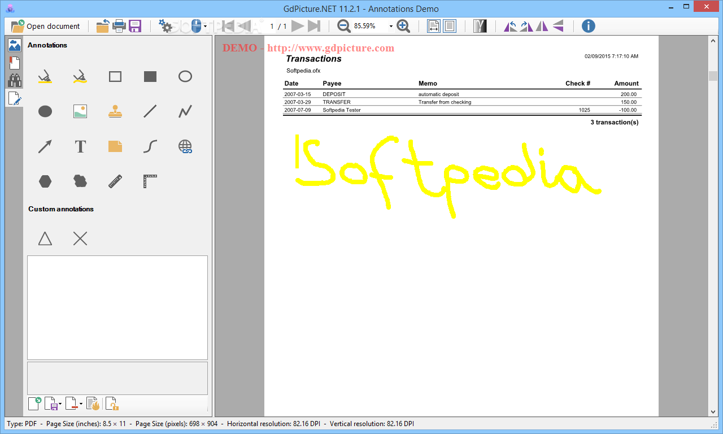
Task: Click the save annotations icon
Action: [x=51, y=403]
